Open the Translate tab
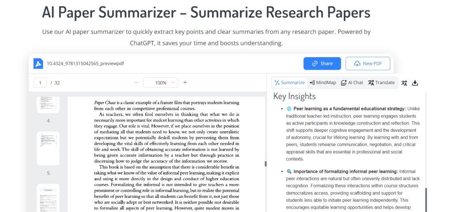This screenshot has height=212, width=452. click(381, 82)
